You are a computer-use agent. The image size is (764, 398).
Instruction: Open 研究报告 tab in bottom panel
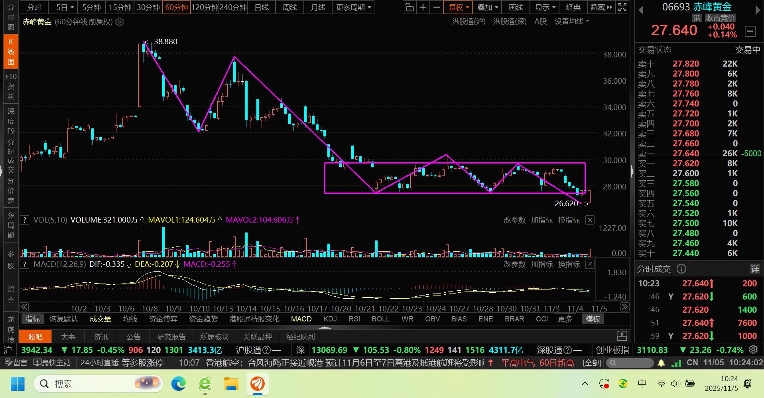(x=171, y=337)
